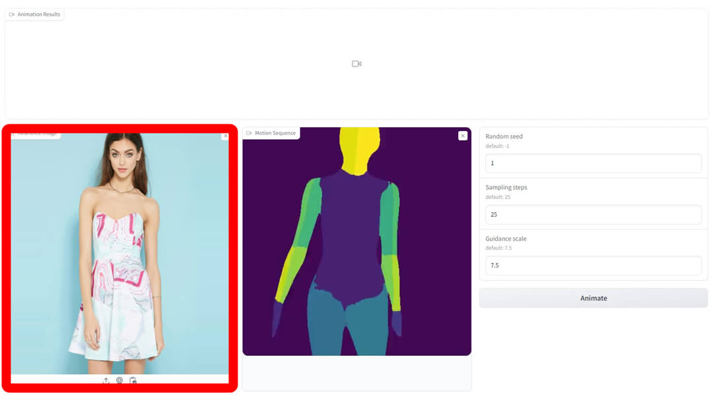This screenshot has width=713, height=398.
Task: Click the Sampling steps label text
Action: pos(506,187)
